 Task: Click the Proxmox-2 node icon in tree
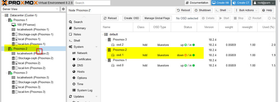pyautogui.click(x=10, y=49)
